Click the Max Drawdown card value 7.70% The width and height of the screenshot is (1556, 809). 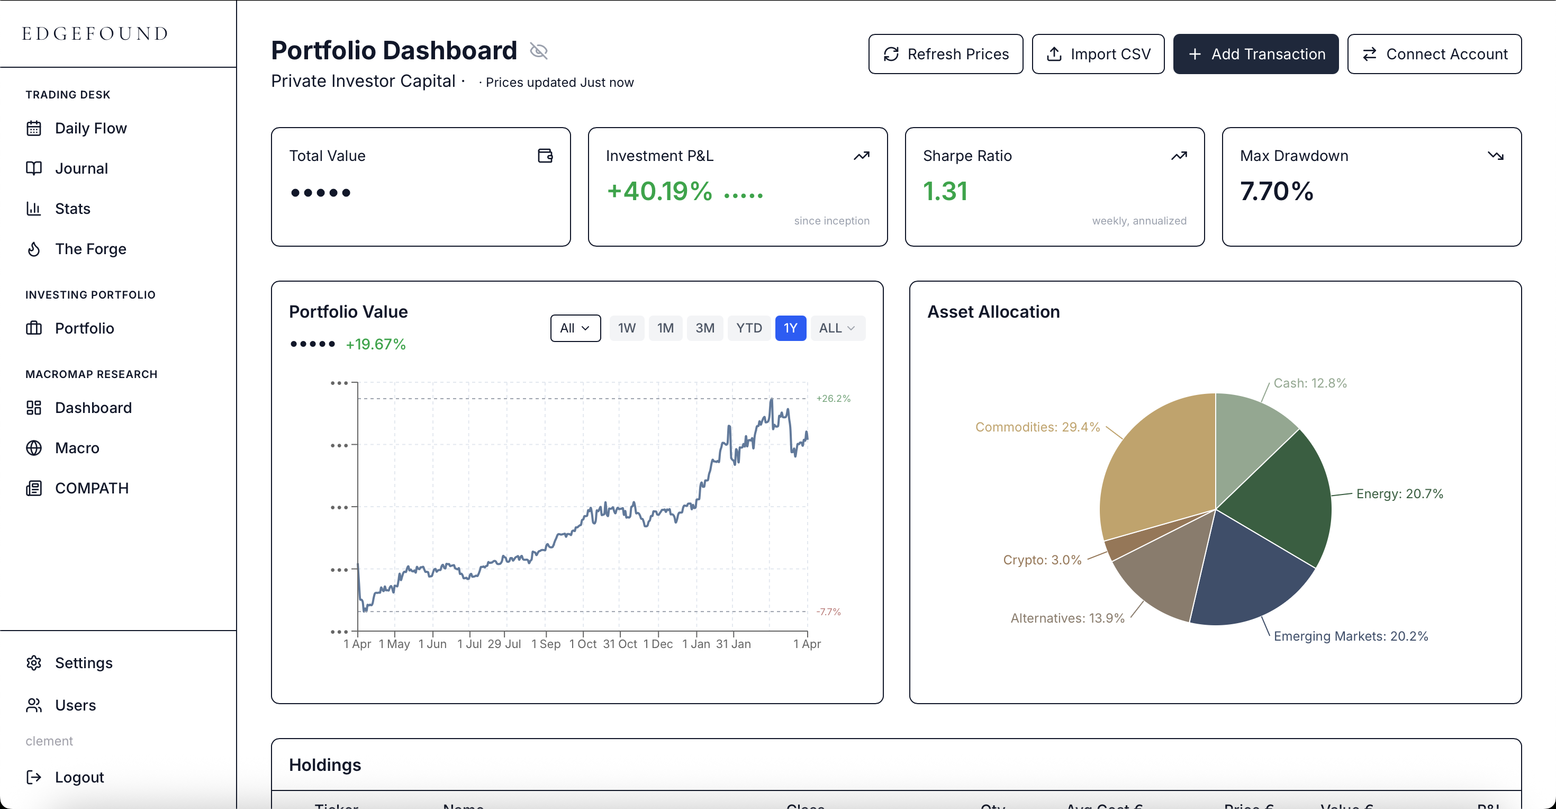[1277, 192]
